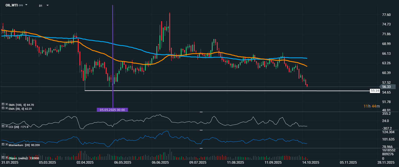Open EMA indicator settings icon
Image resolution: width=399 pixels, height=167 pixels.
(x=3, y=108)
